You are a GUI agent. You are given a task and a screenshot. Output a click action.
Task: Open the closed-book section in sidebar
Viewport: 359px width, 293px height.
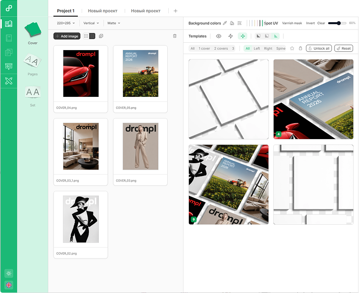[9, 38]
